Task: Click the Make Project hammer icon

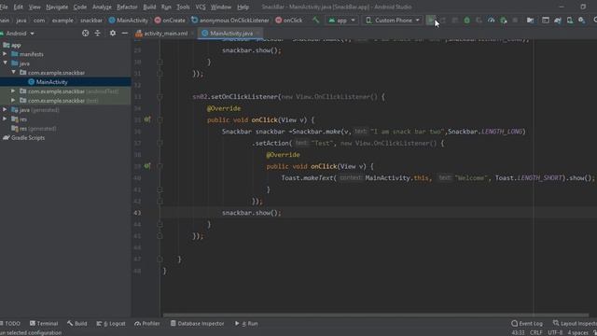Action: pyautogui.click(x=315, y=20)
